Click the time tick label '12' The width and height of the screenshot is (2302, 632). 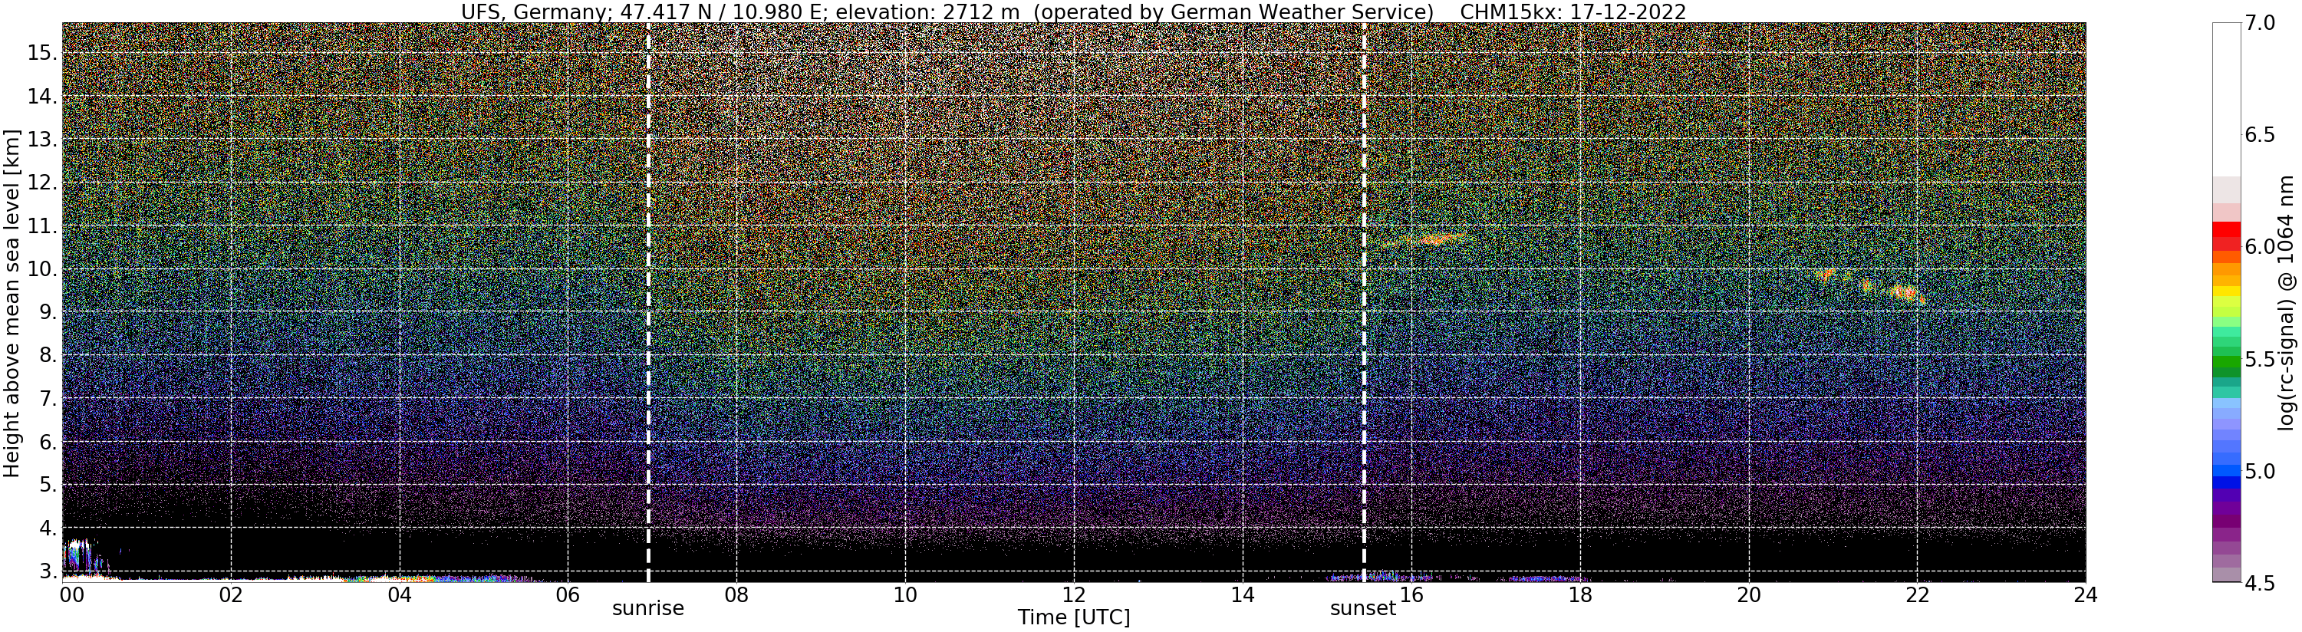(1074, 595)
